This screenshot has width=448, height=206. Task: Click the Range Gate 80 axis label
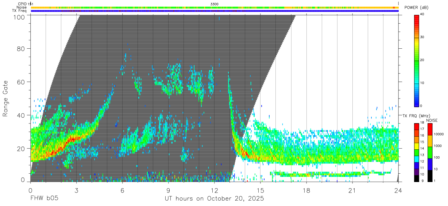tap(21, 48)
